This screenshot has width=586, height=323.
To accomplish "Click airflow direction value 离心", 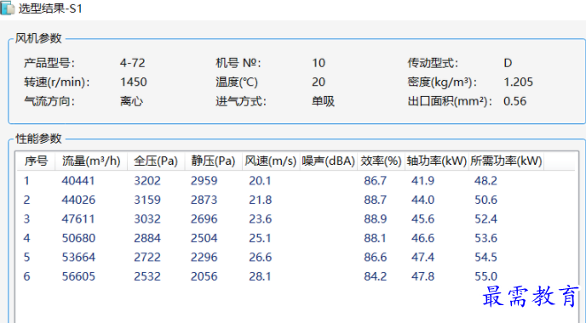I will (x=131, y=101).
